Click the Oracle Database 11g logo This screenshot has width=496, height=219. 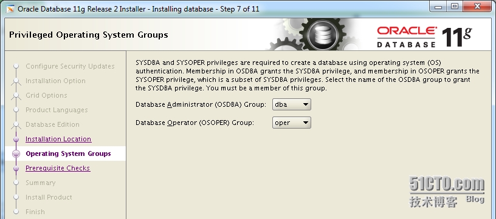424,37
